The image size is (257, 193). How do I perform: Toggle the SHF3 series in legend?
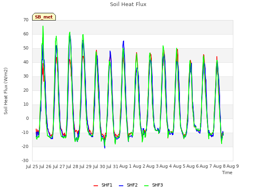click(x=153, y=185)
